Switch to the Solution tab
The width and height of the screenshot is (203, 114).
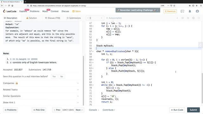pos(32,18)
